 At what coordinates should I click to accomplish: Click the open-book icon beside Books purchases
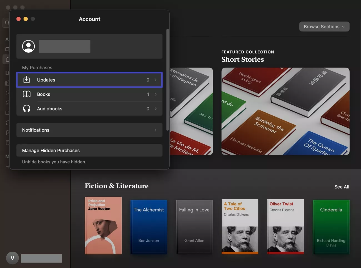[x=26, y=94]
